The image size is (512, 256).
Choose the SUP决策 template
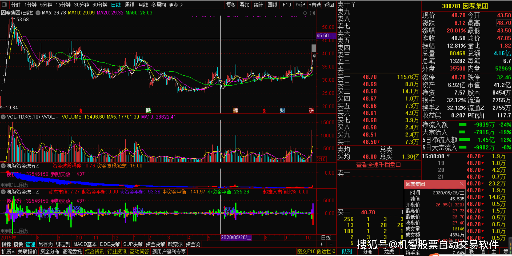(133, 244)
